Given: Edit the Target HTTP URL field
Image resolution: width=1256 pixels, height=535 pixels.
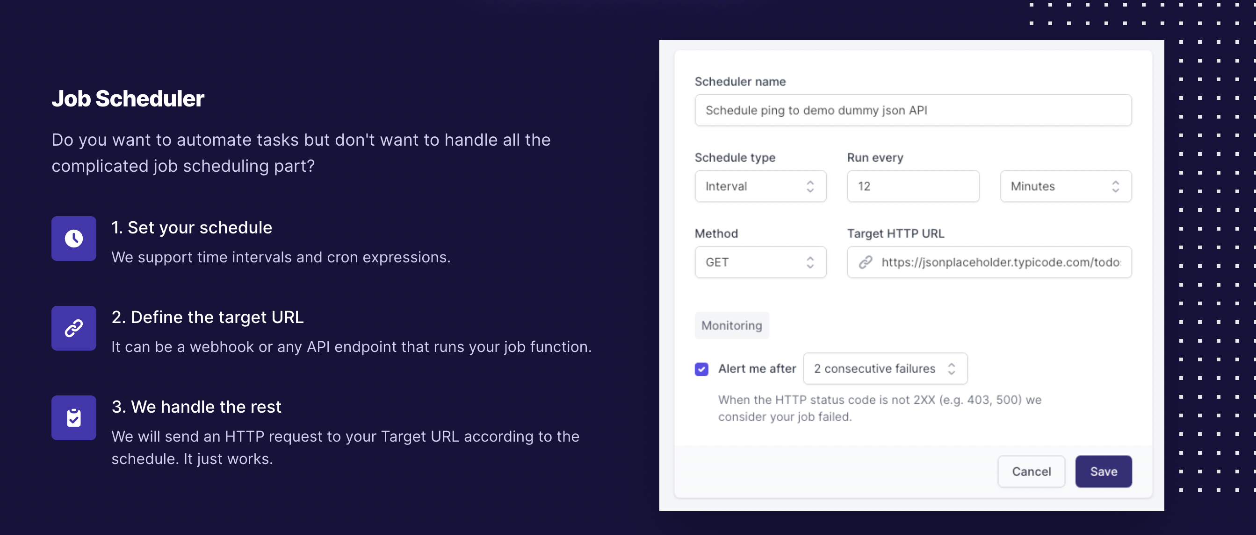Looking at the screenshot, I should (1001, 262).
